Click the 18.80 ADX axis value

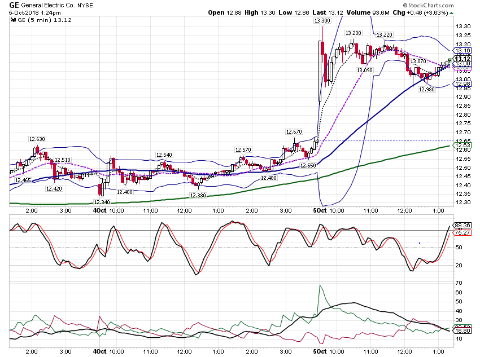462,330
